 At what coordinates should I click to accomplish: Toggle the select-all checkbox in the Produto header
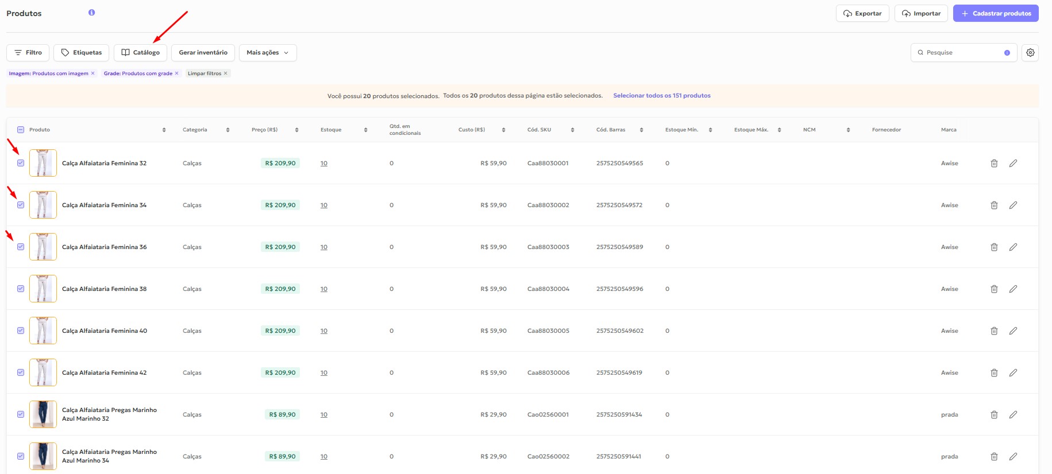21,130
